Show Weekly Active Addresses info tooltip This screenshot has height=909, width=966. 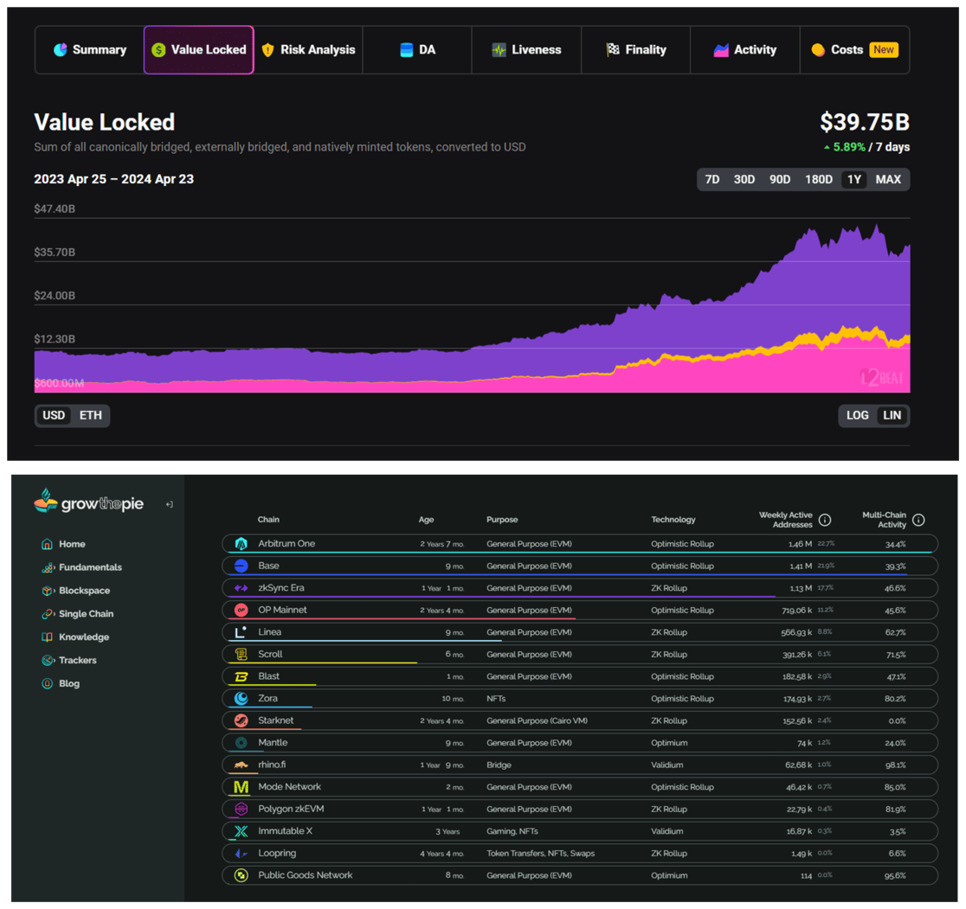(826, 520)
